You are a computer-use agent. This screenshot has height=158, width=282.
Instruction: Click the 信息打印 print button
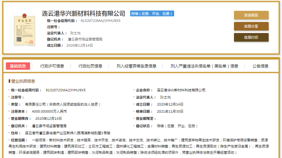pyautogui.click(x=251, y=37)
